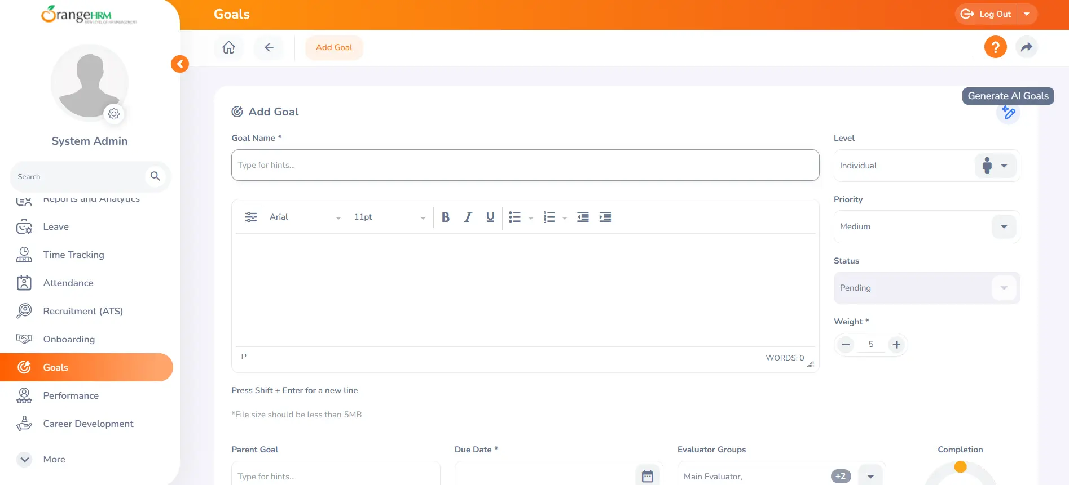Toggle bold formatting in the editor
This screenshot has width=1069, height=485.
pos(446,217)
